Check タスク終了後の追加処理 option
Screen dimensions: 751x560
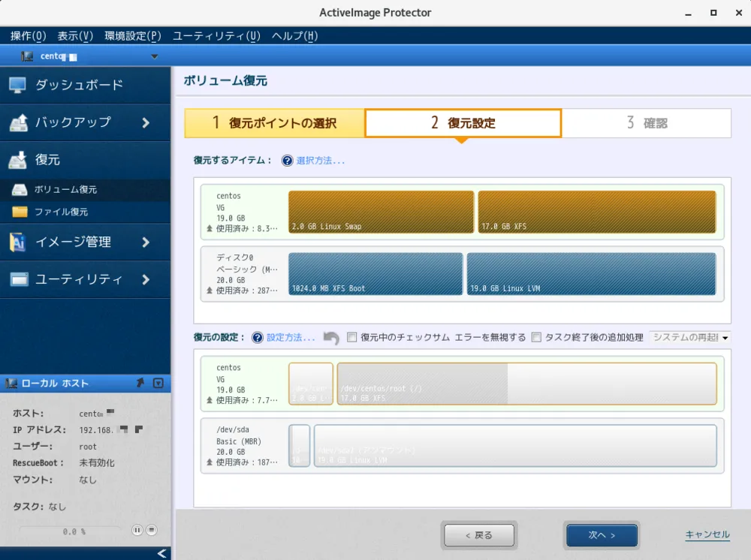537,337
